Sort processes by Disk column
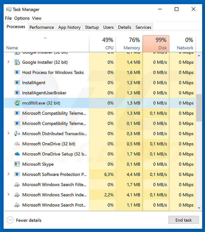Image resolution: width=205 pixels, height=232 pixels. point(156,44)
